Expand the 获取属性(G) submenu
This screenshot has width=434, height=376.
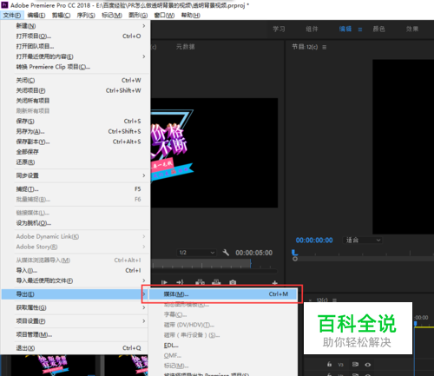pos(144,307)
